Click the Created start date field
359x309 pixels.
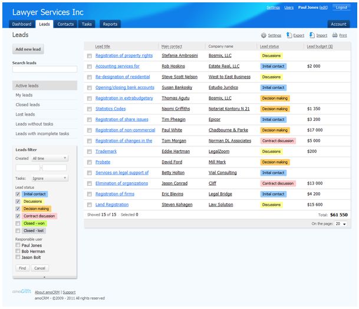pos(28,167)
